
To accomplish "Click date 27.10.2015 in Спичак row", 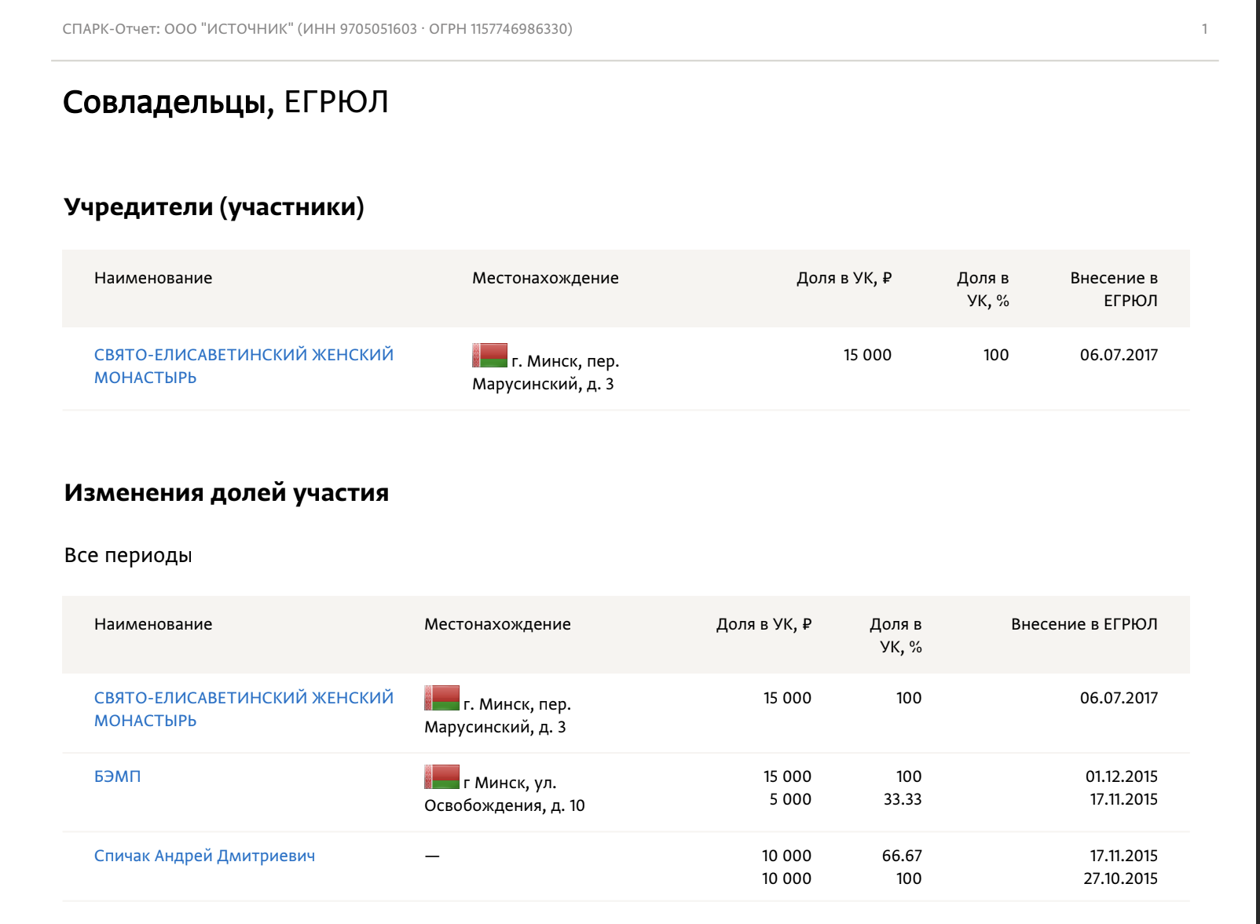I will click(1120, 878).
